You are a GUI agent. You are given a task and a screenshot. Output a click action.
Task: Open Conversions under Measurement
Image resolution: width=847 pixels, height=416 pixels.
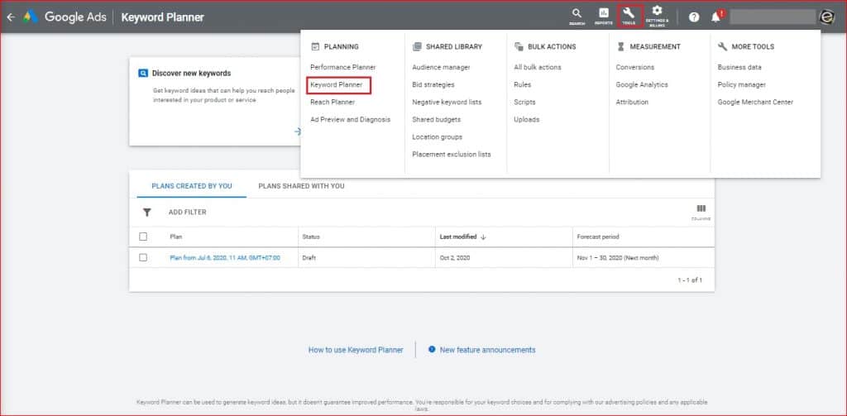point(634,67)
